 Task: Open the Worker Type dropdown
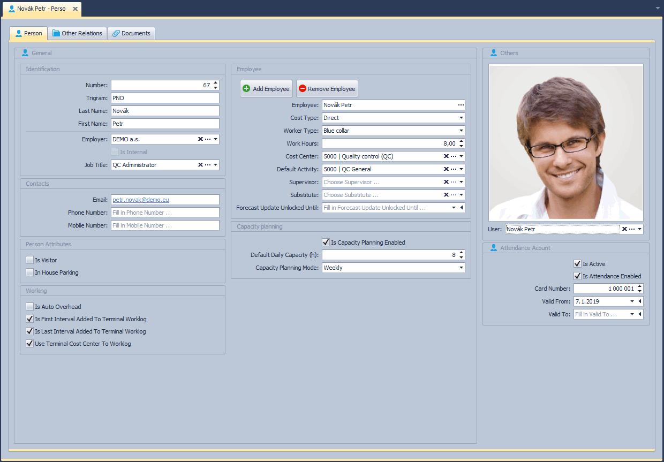pyautogui.click(x=461, y=131)
